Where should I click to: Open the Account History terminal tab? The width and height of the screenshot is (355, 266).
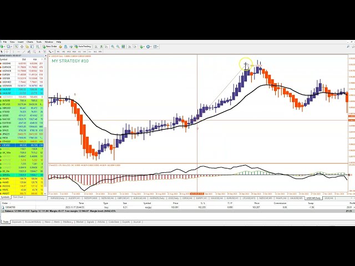[34, 222]
